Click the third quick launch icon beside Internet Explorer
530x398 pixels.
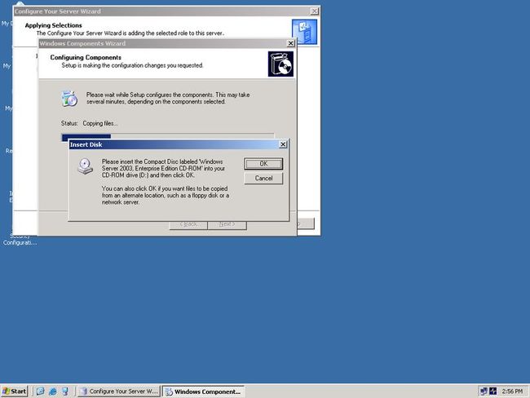(64, 391)
